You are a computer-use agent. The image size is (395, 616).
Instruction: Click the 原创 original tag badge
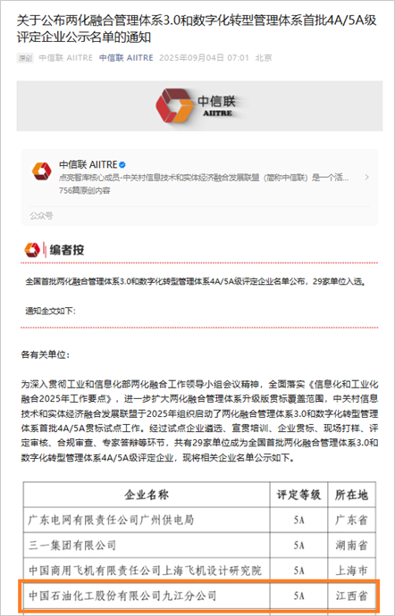point(25,58)
